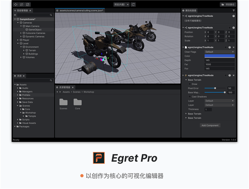Expand the Volumes node arrow
249x189 pixels.
click(21, 57)
